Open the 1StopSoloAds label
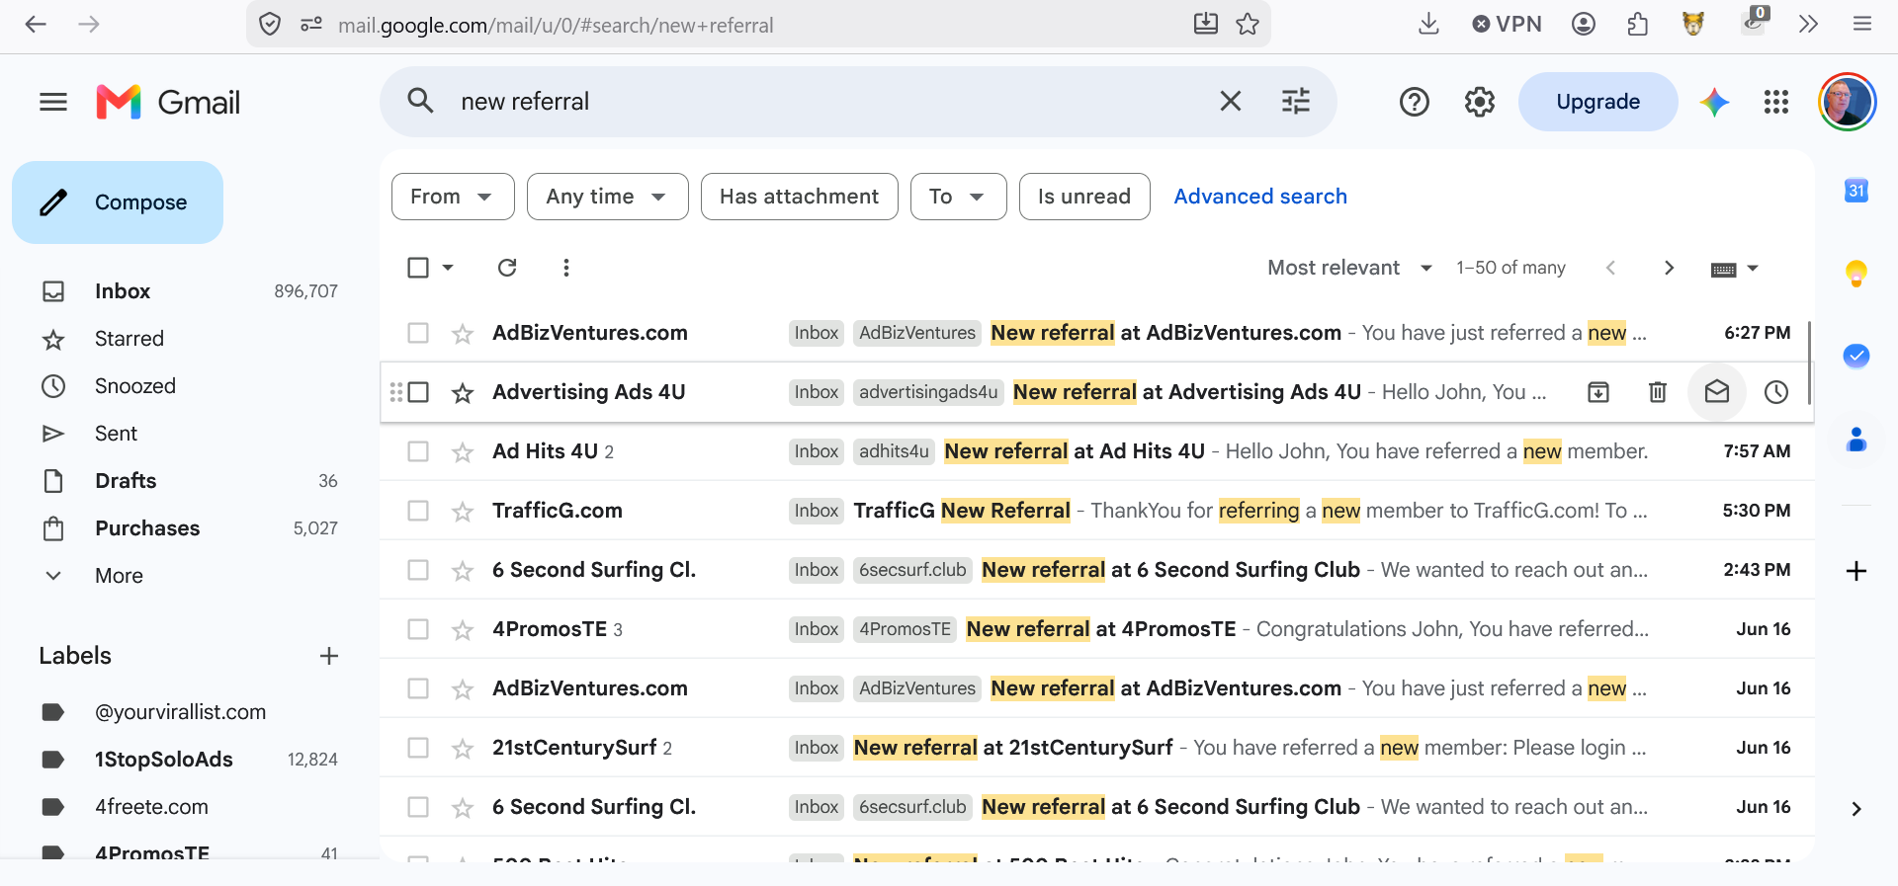The height and width of the screenshot is (886, 1898). coord(164,760)
